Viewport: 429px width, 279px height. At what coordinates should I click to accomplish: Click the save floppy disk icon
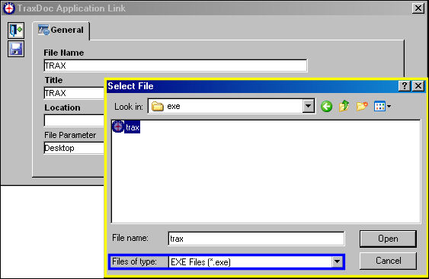click(16, 49)
